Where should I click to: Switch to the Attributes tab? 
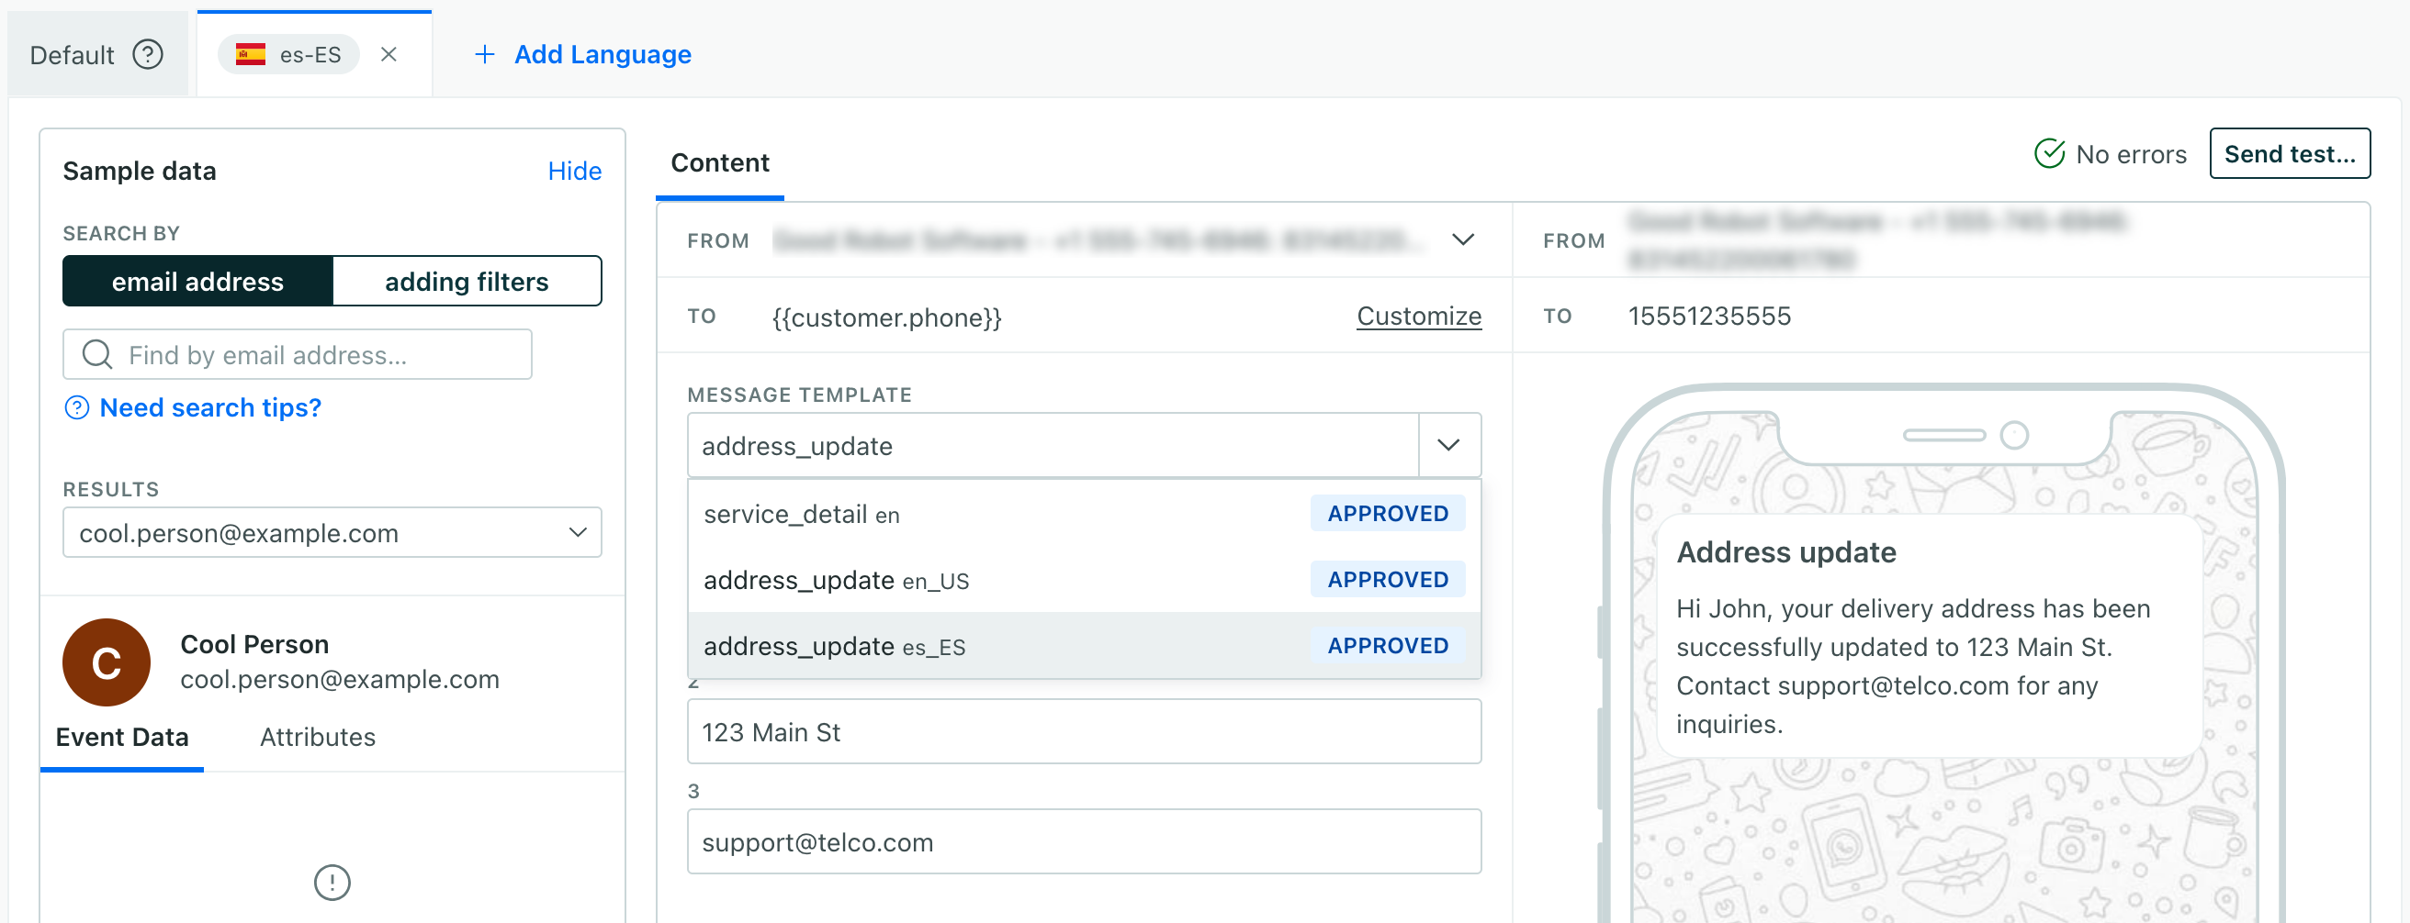point(317,737)
